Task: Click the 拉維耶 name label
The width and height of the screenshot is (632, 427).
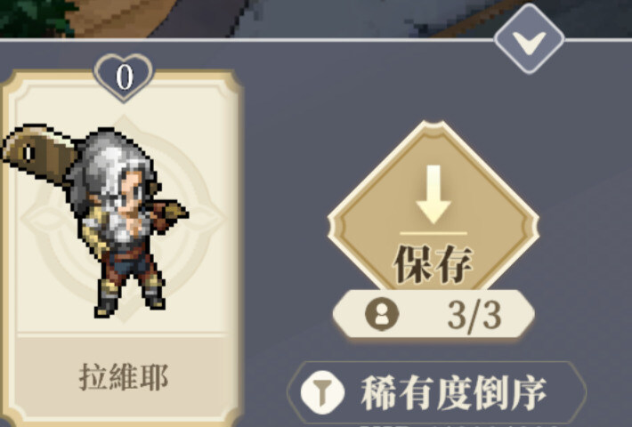Action: 124,377
